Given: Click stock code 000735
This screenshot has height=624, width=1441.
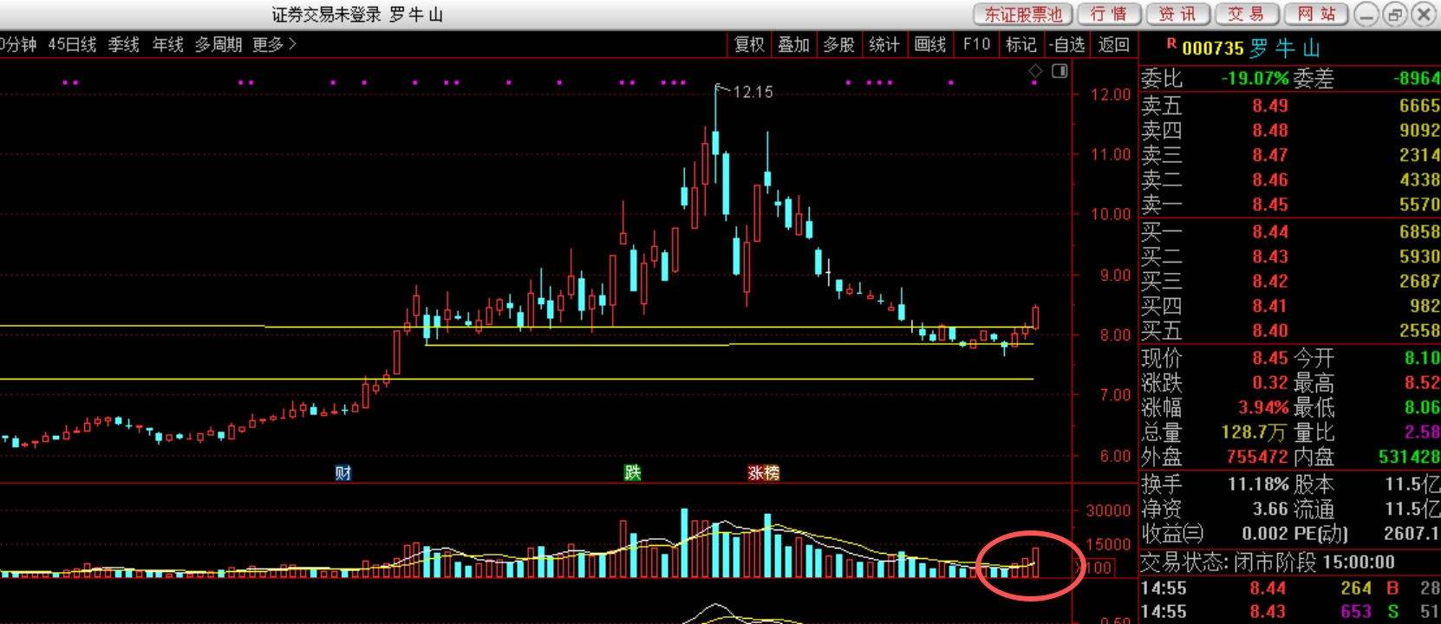Looking at the screenshot, I should tap(1212, 49).
